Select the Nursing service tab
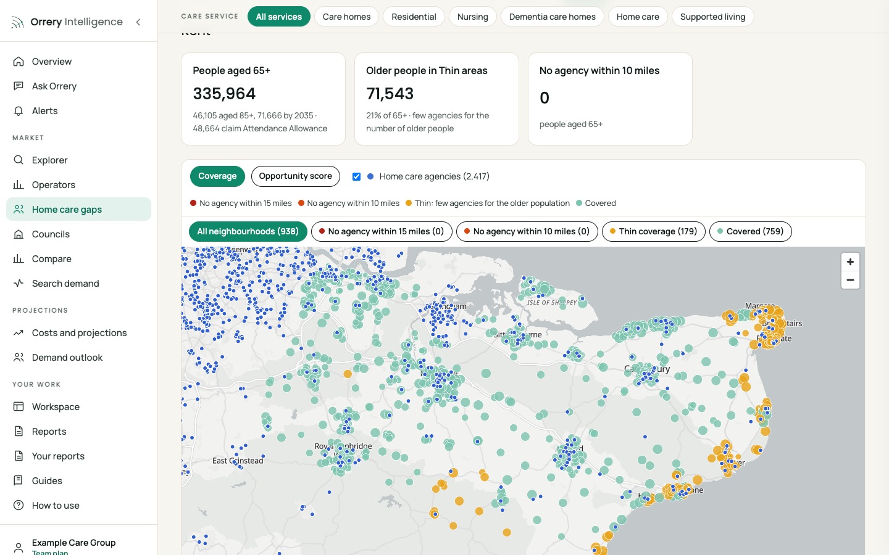889x555 pixels. (x=473, y=17)
